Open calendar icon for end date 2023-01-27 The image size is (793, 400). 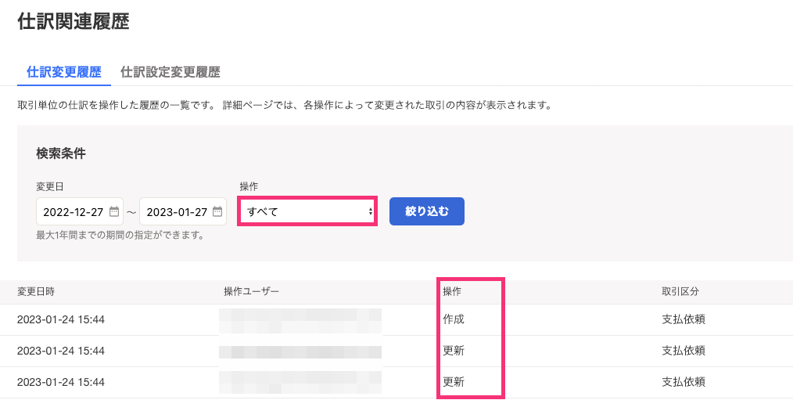point(217,211)
